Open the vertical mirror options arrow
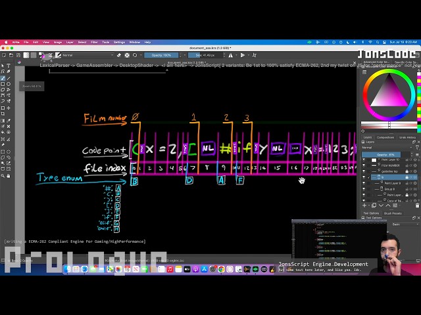The image size is (421, 315). click(249, 55)
